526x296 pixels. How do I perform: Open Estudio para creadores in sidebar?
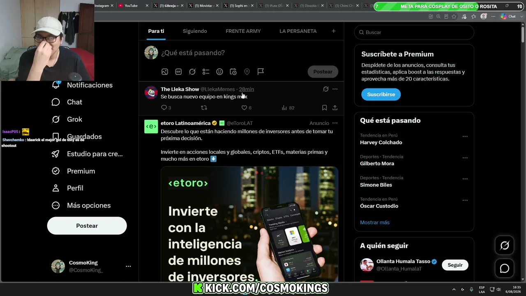point(87,154)
